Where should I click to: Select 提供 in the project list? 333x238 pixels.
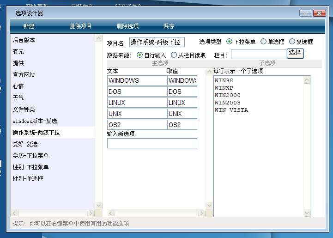tap(53, 63)
